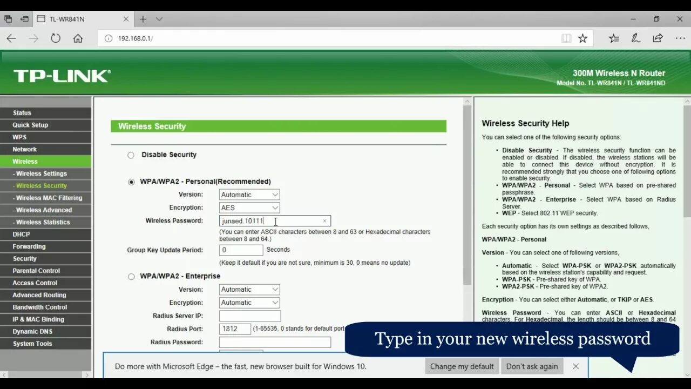Open Wireless MAC Filtering submenu
The height and width of the screenshot is (389, 691).
(45, 198)
